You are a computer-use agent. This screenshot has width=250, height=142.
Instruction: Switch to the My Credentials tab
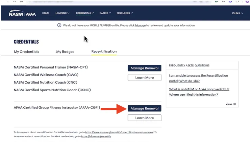click(26, 52)
